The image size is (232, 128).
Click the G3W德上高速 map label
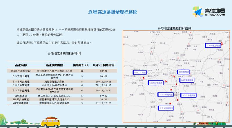[x=213, y=46]
